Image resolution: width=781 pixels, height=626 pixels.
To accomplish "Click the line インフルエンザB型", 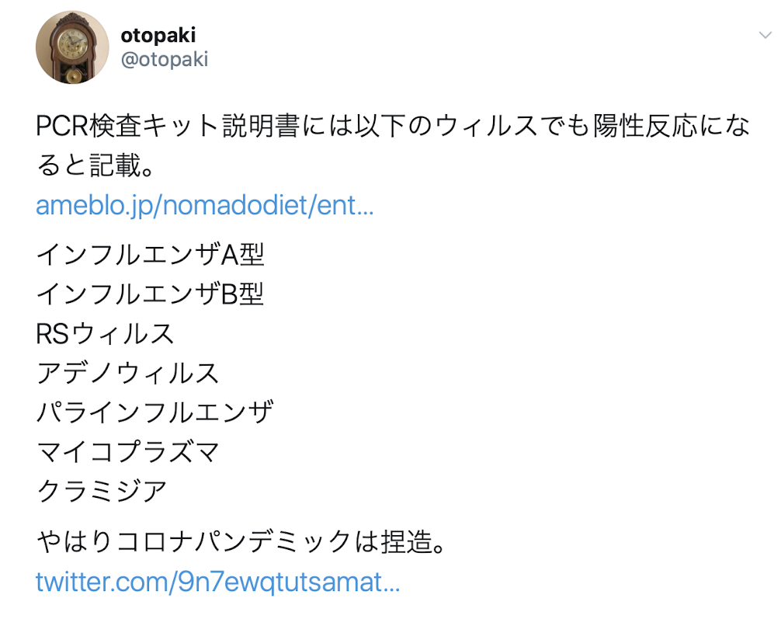I will 151,294.
